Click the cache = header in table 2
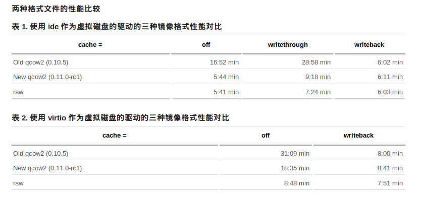Image resolution: width=426 pixels, height=197 pixels. click(115, 136)
